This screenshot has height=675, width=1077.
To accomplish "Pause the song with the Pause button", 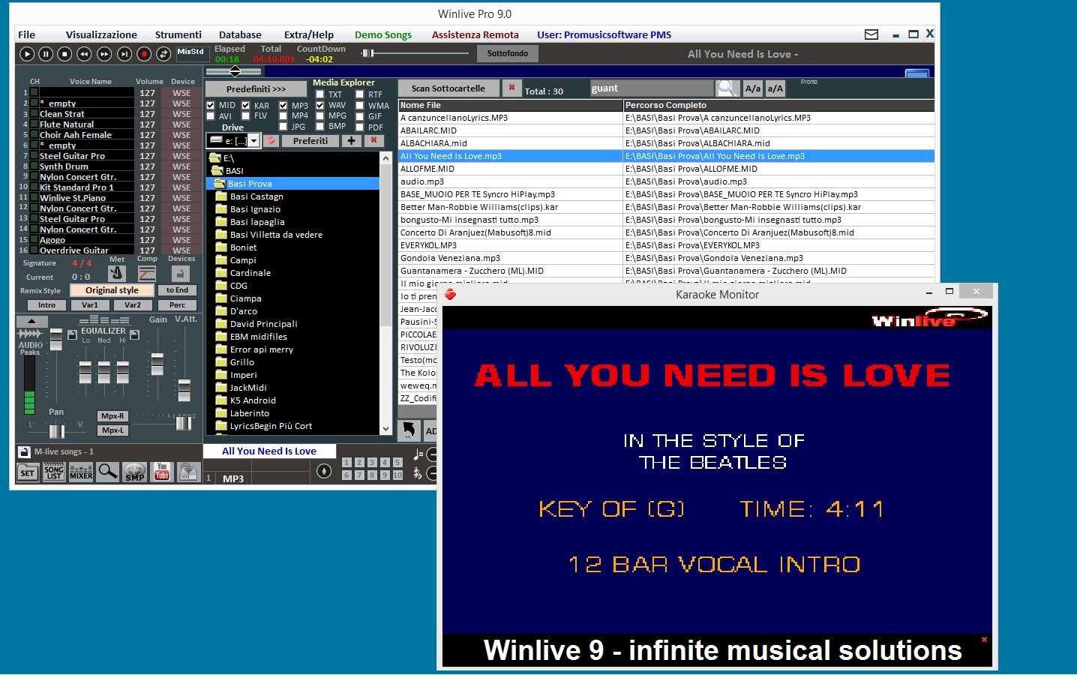I will (46, 53).
